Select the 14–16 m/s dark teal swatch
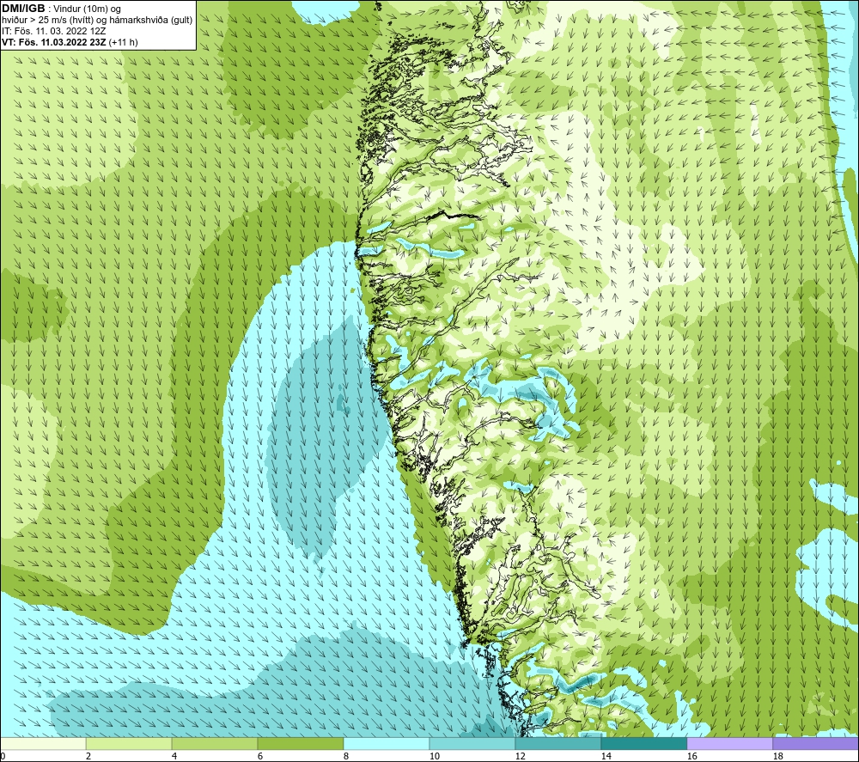Viewport: 859px width, 762px height. (643, 743)
